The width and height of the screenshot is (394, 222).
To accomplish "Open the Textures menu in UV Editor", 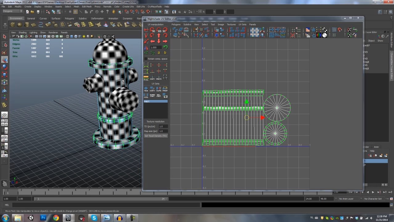I will pos(231,24).
